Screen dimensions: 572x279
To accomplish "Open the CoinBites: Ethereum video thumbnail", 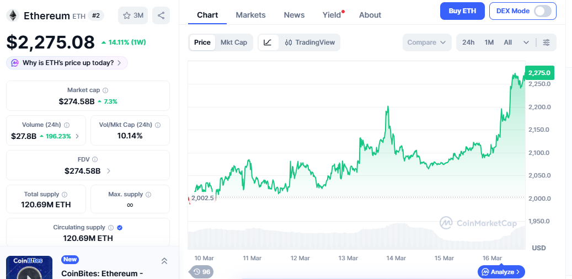I will pyautogui.click(x=29, y=267).
